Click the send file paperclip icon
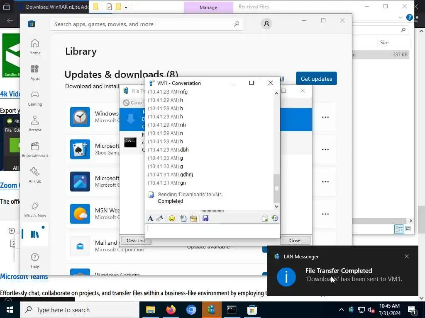 tap(183, 218)
